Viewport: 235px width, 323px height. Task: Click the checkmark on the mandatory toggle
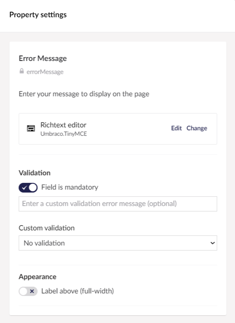tap(24, 188)
